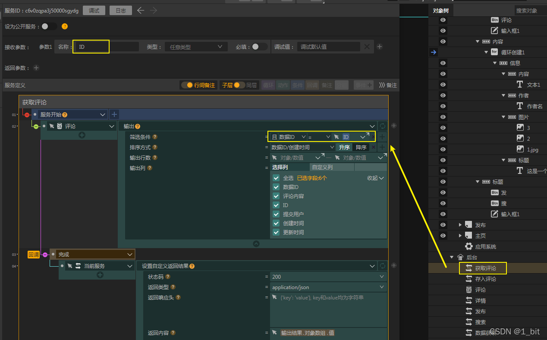This screenshot has width=547, height=340.
Task: Click the green node marker on line 02
Action: (x=36, y=126)
